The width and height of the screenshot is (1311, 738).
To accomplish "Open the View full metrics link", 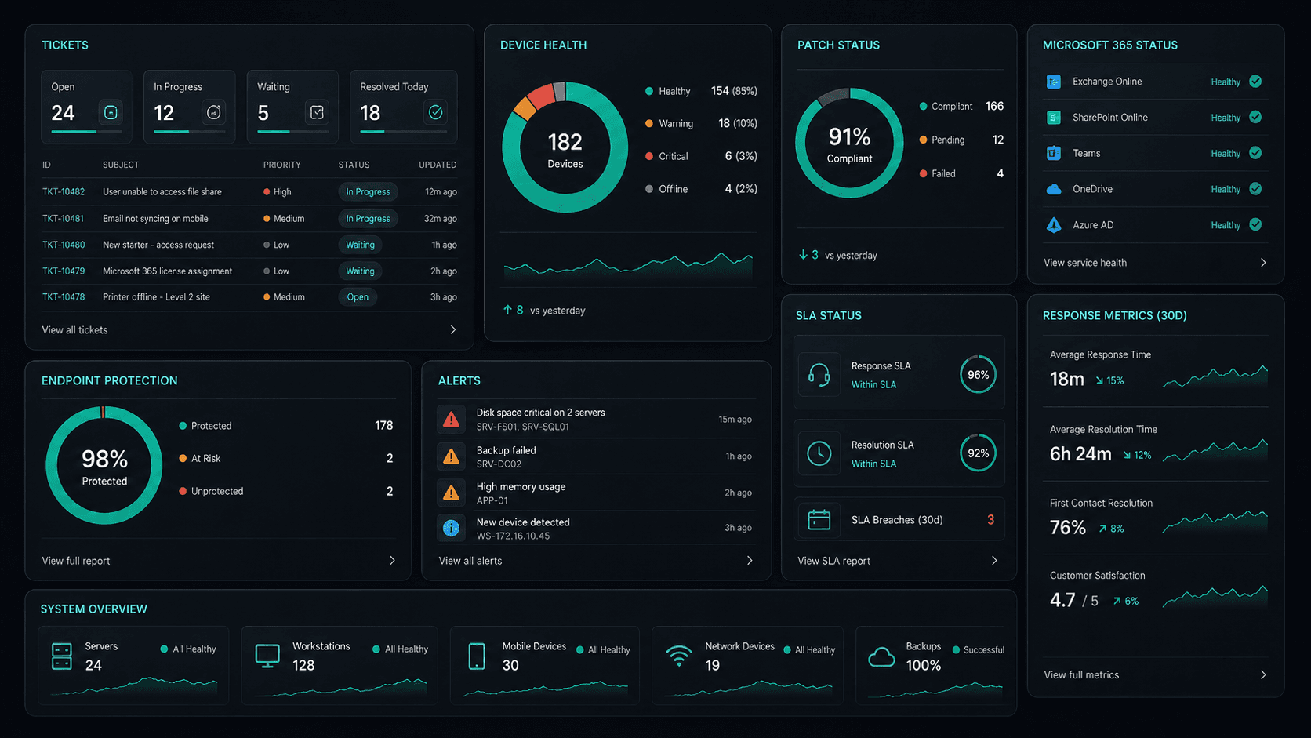I will [x=1081, y=675].
